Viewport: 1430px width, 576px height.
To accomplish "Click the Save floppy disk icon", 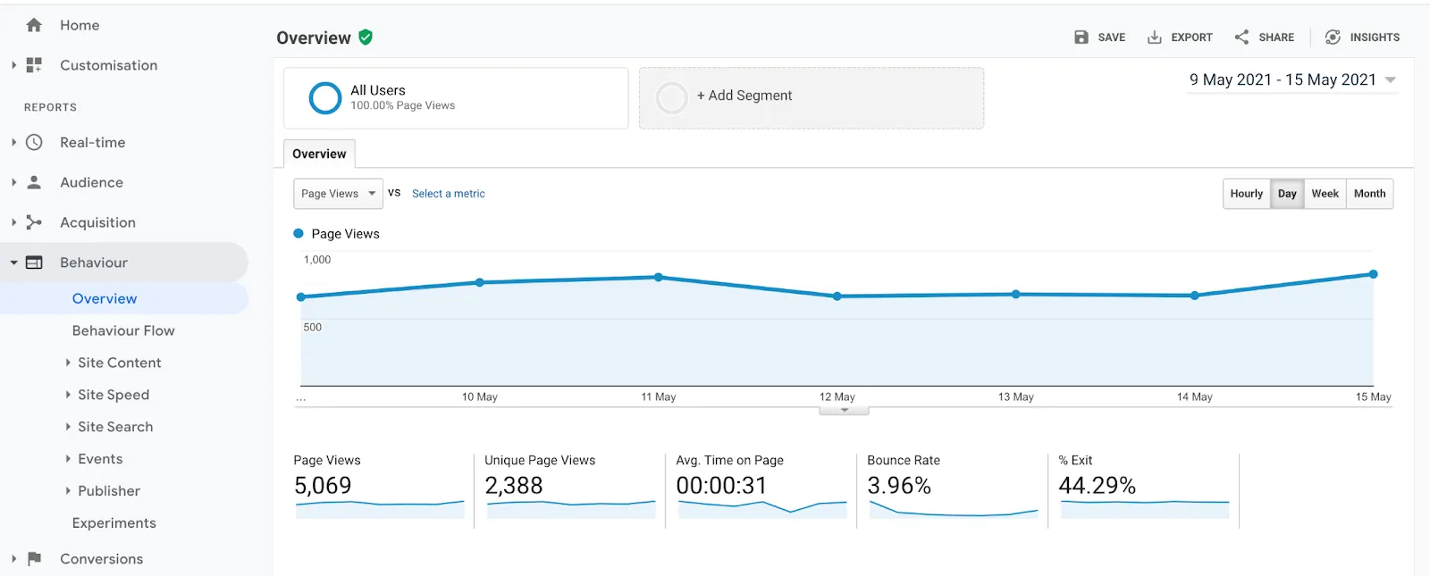I will (1081, 38).
